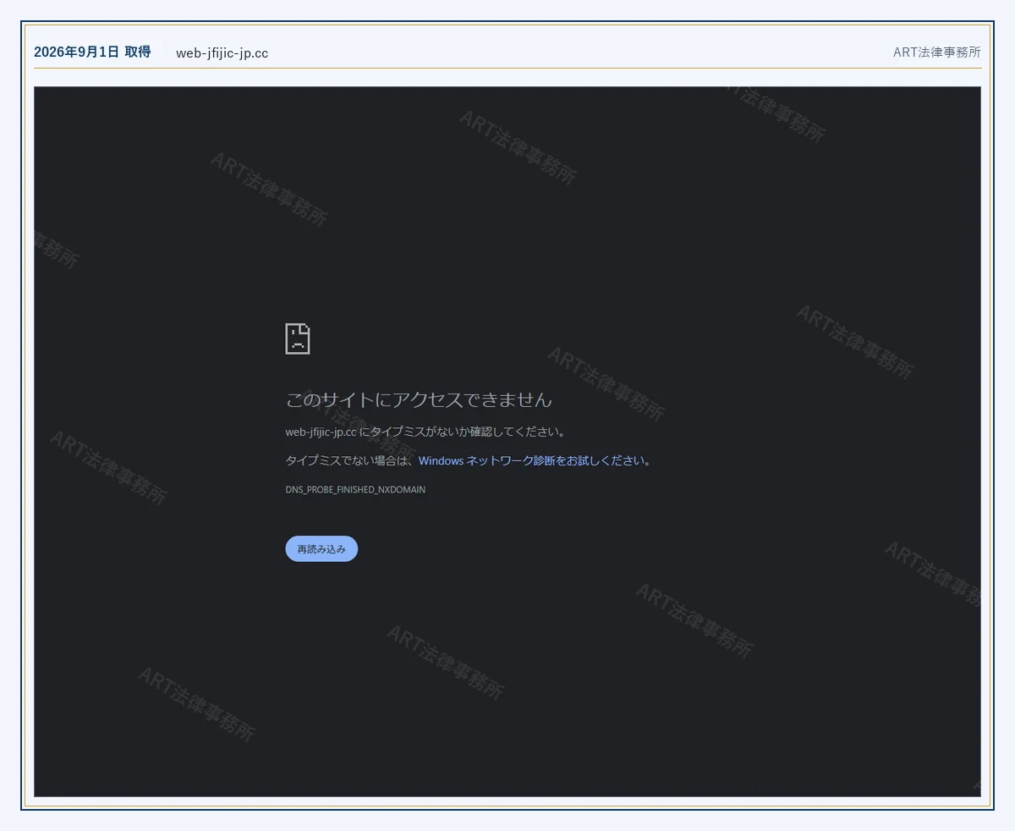Click web-jfijic-jp.cc domain in the top header
The height and width of the screenshot is (831, 1015).
tap(222, 52)
